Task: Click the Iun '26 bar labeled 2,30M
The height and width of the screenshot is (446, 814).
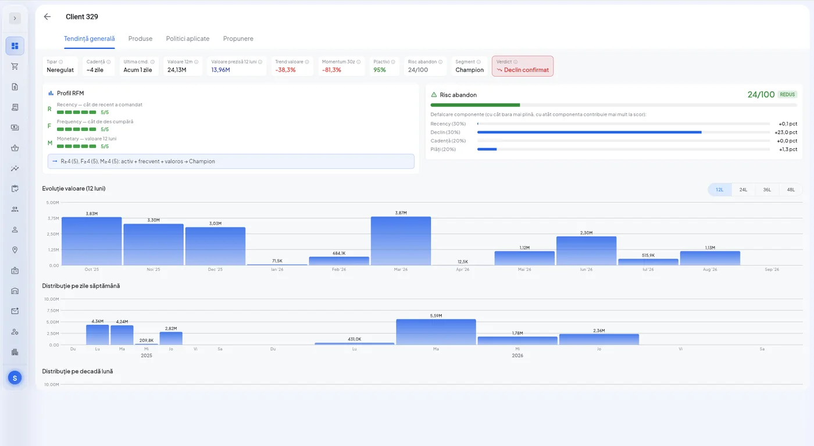Action: click(x=586, y=251)
